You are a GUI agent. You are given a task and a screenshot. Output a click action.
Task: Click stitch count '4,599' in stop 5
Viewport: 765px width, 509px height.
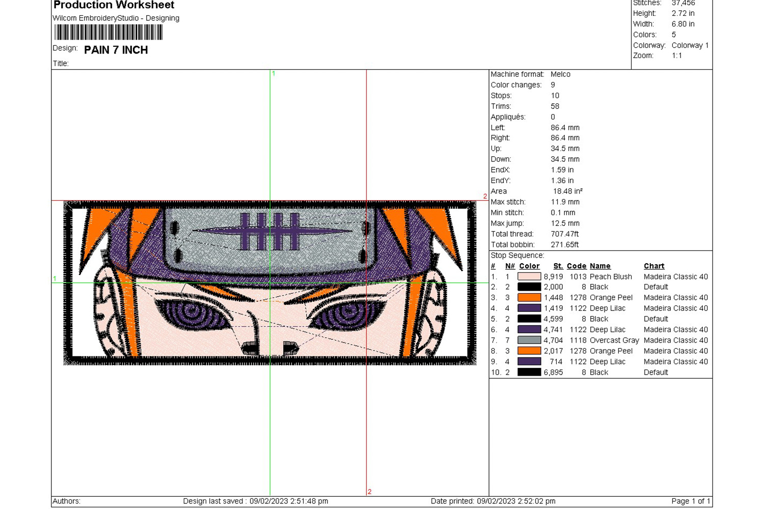click(553, 319)
